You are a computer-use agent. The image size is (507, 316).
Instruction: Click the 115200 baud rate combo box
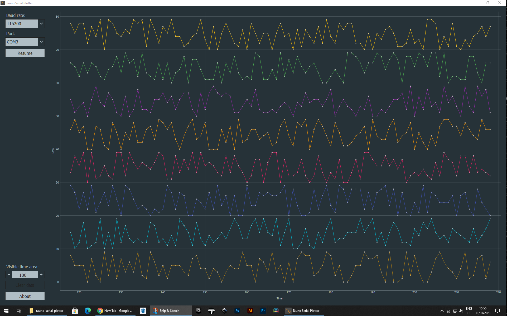pos(22,24)
